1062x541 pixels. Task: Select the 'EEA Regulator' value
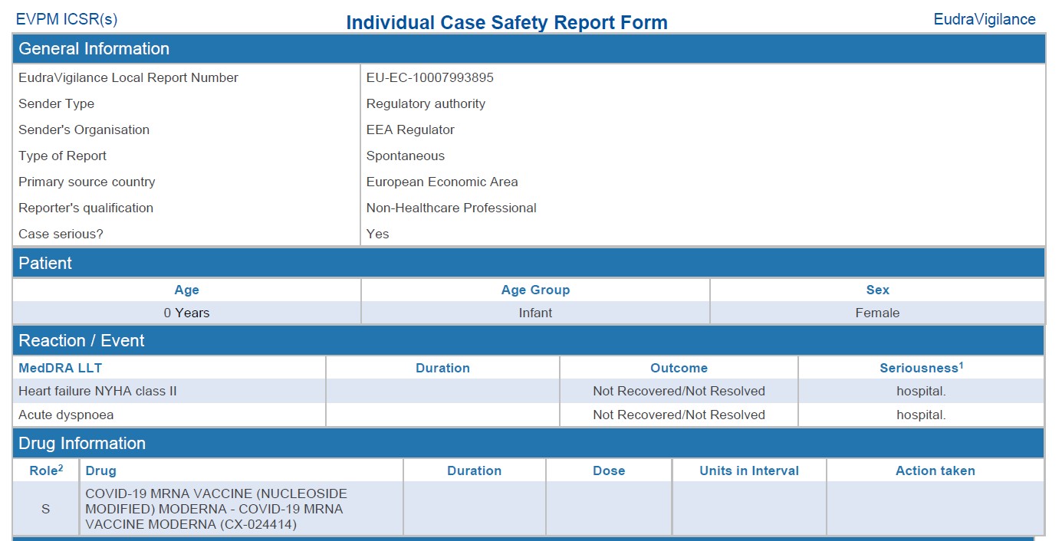410,130
